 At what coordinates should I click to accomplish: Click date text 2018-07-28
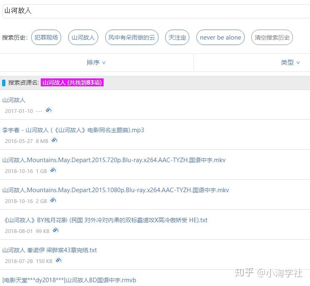coord(19,261)
